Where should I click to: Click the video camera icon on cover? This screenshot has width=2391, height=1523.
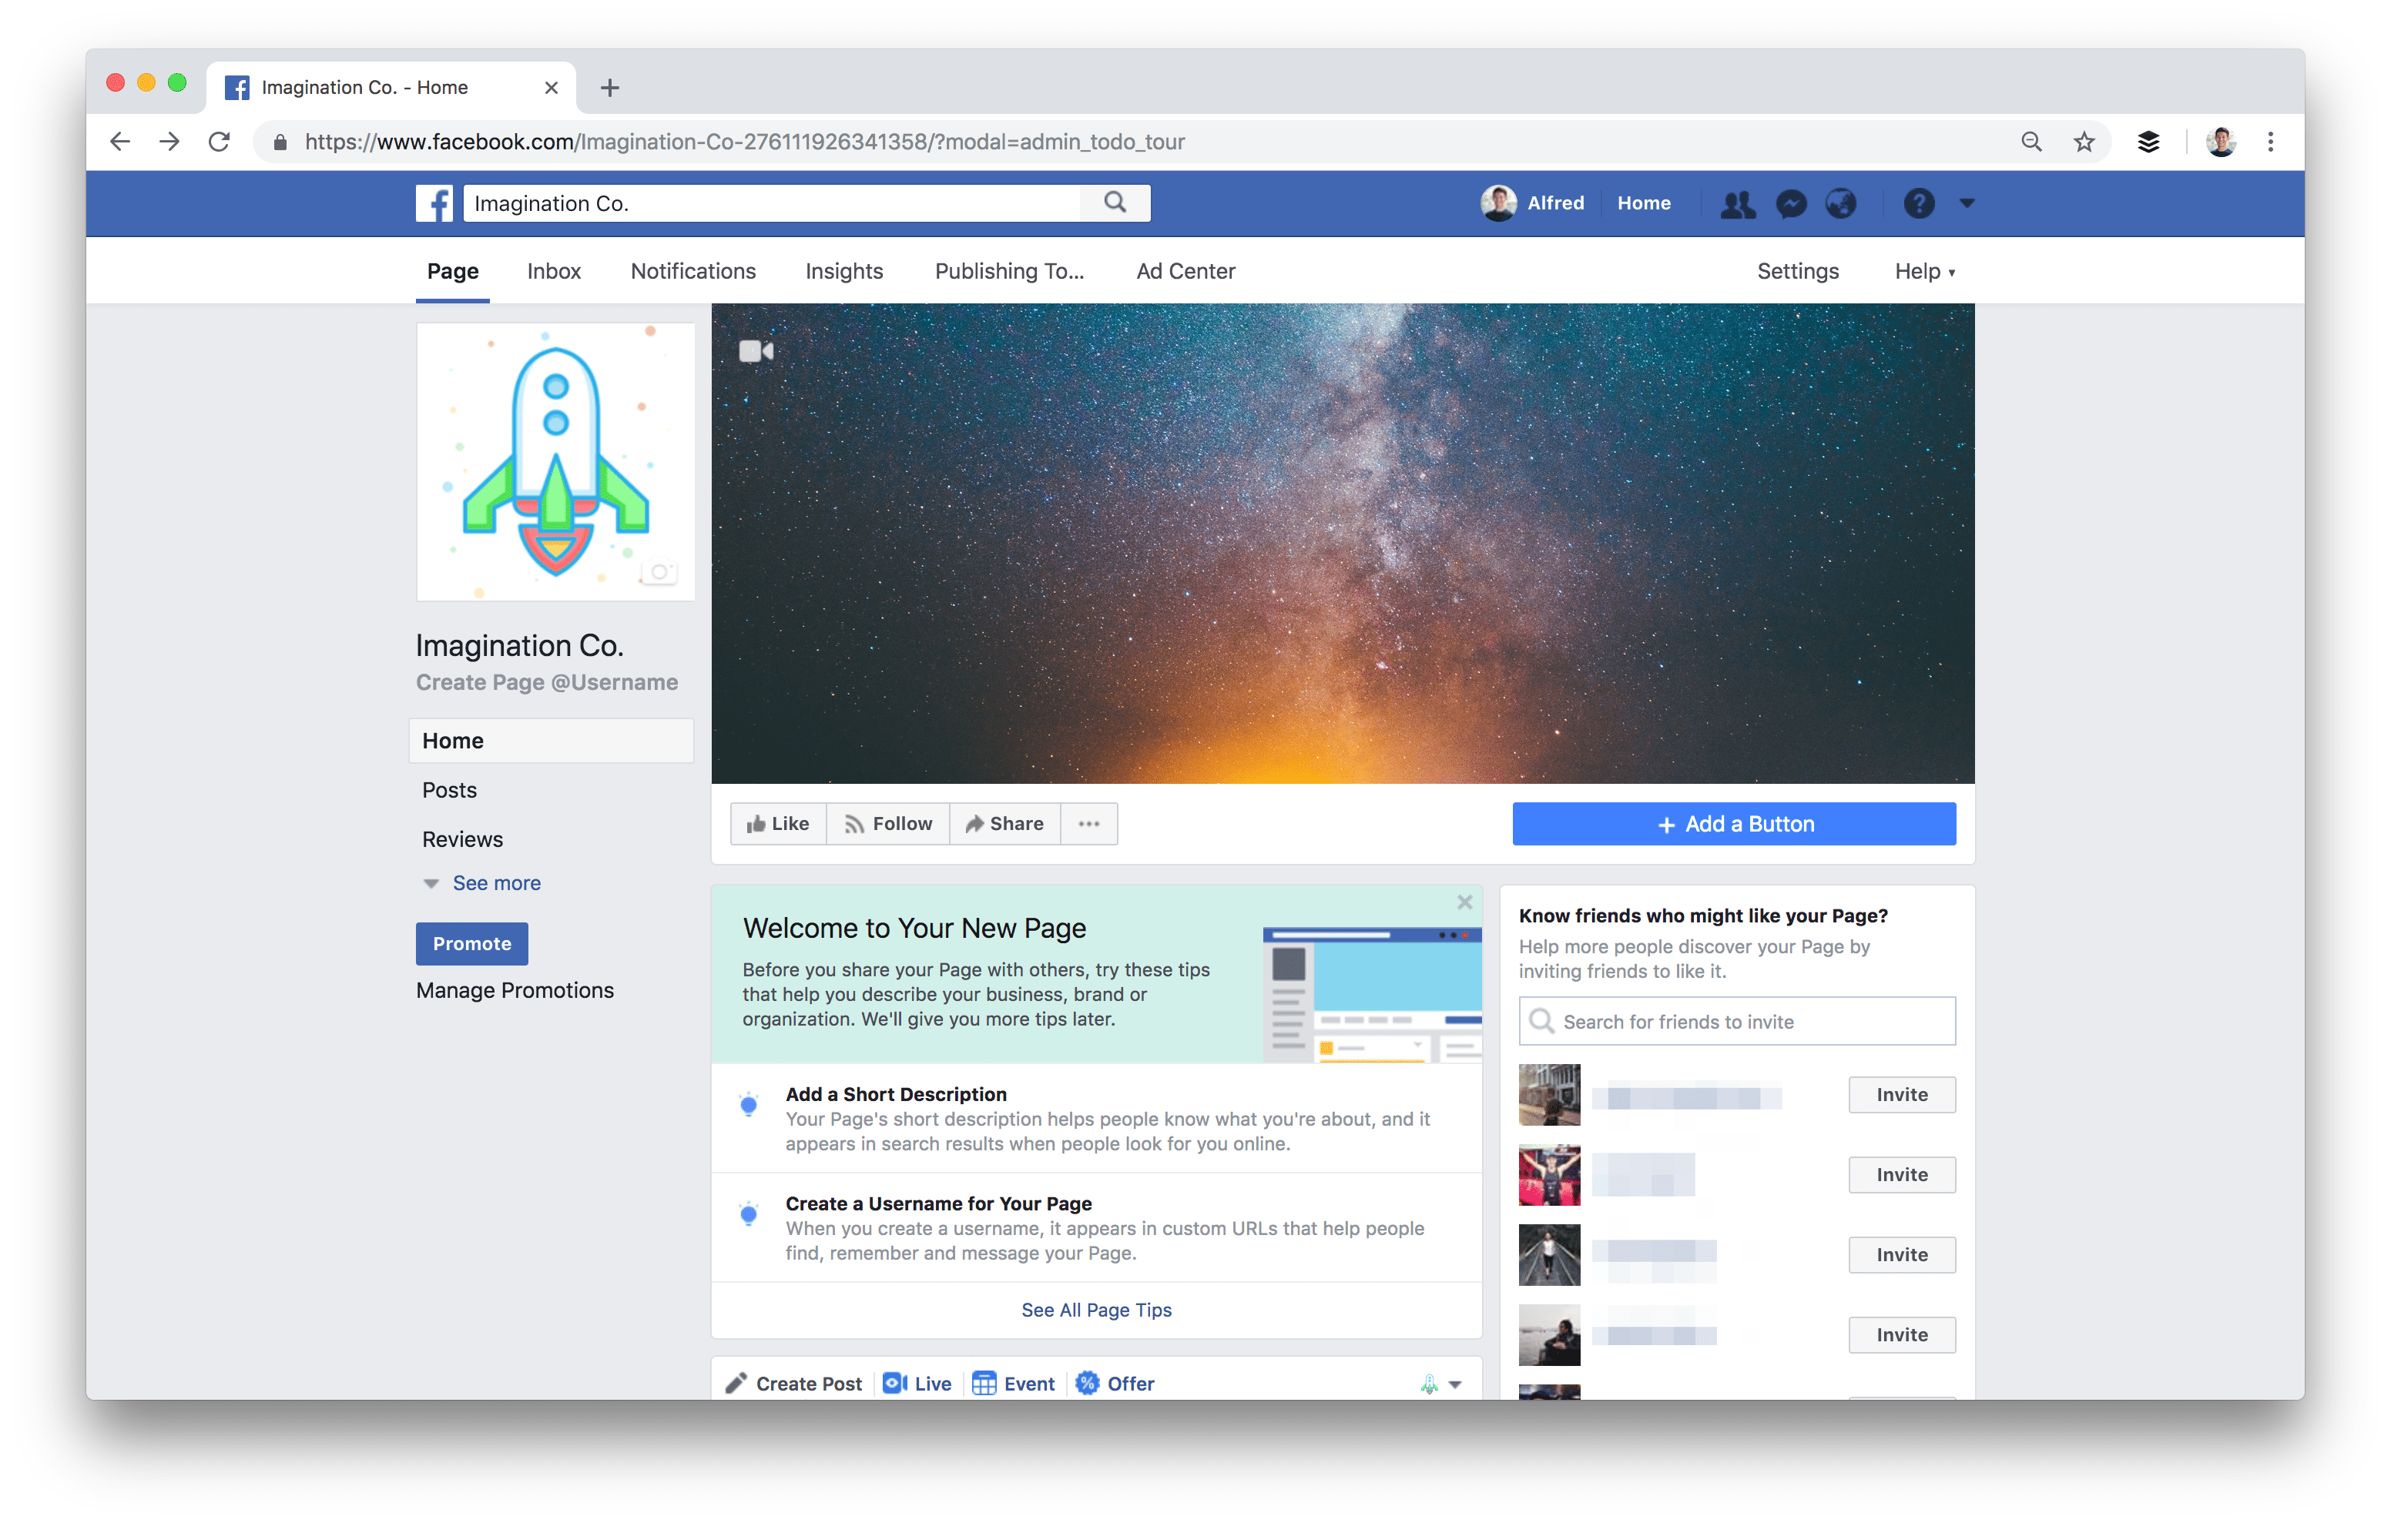[x=758, y=350]
